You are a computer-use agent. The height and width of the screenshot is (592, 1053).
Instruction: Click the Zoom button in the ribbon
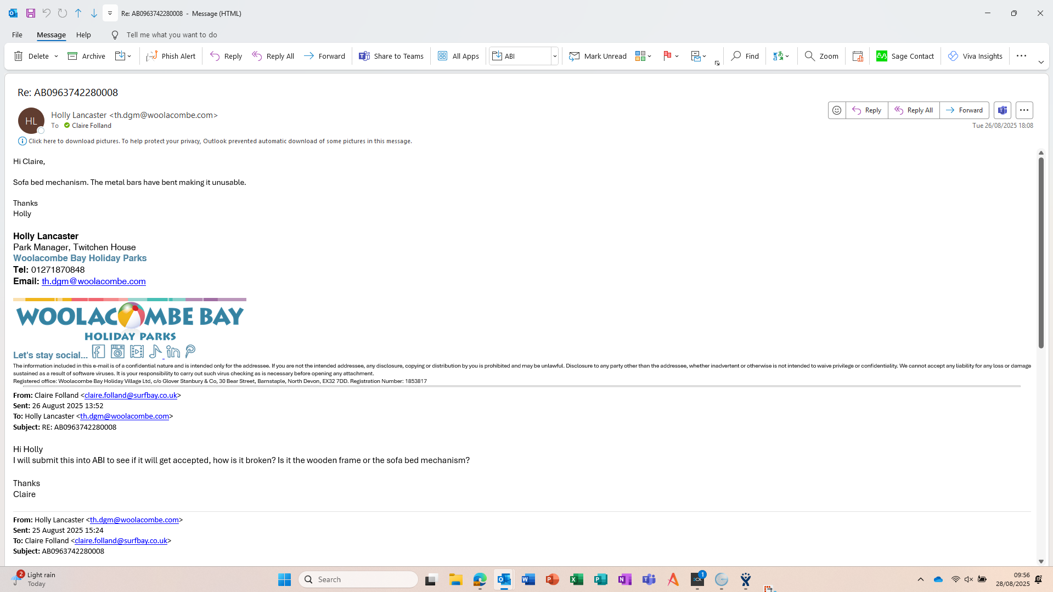821,56
